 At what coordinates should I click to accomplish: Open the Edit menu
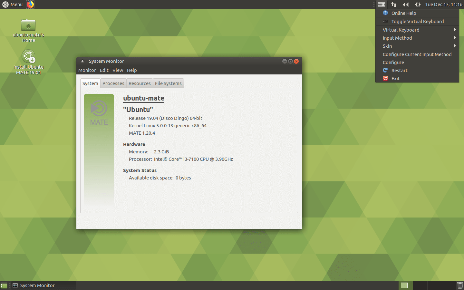(x=104, y=70)
